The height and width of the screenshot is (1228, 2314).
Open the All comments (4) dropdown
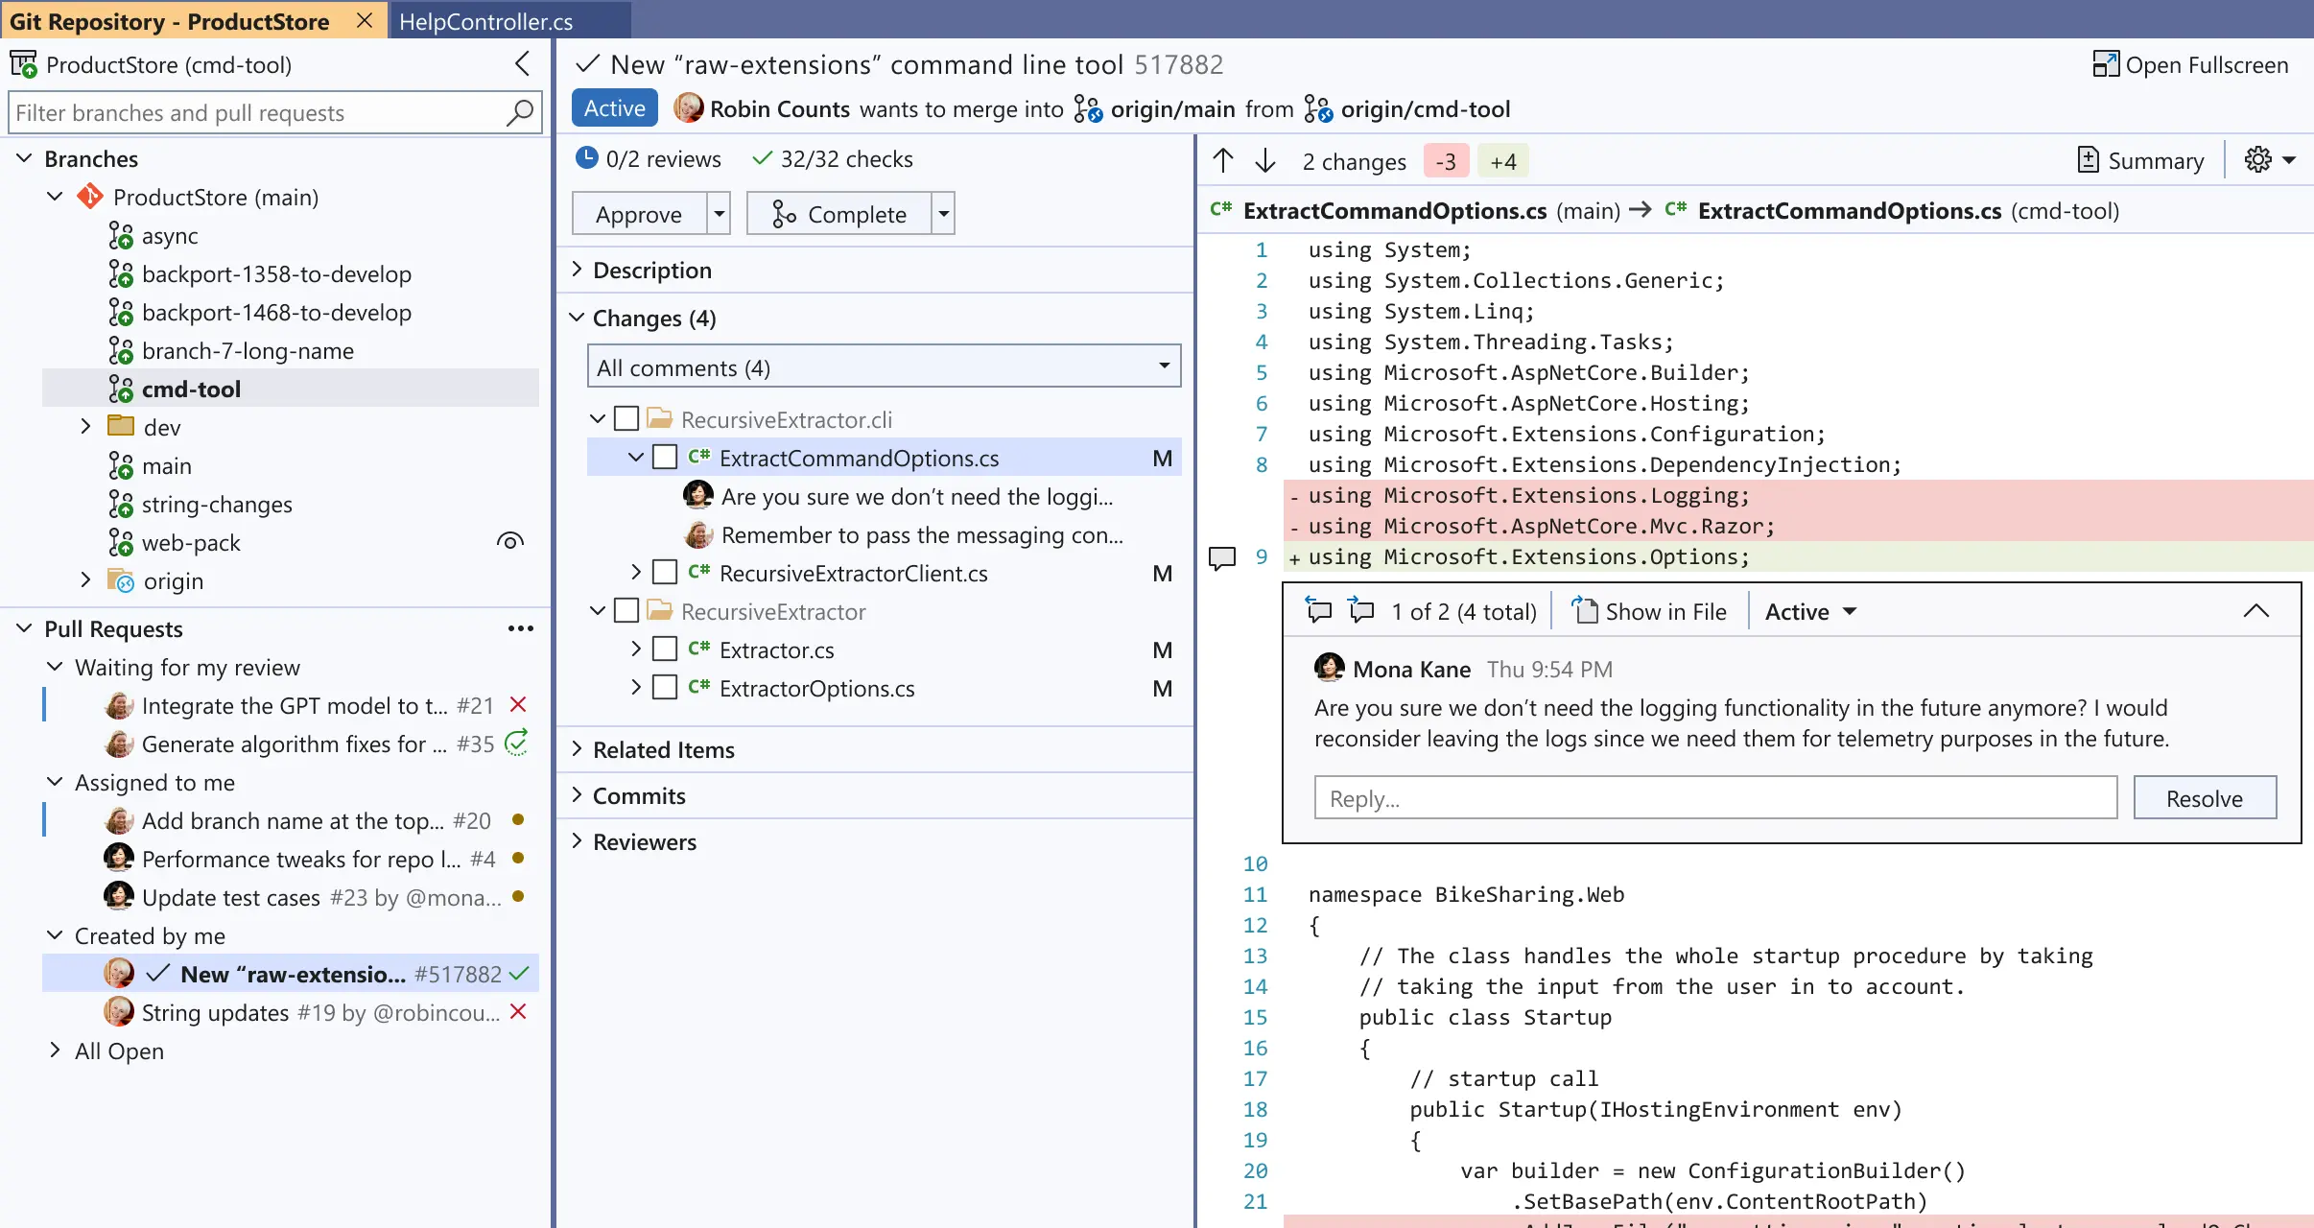coord(882,366)
